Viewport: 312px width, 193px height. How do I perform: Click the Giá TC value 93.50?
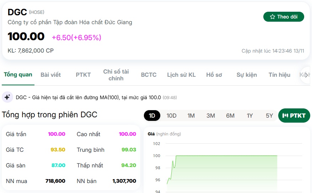(x=58, y=150)
